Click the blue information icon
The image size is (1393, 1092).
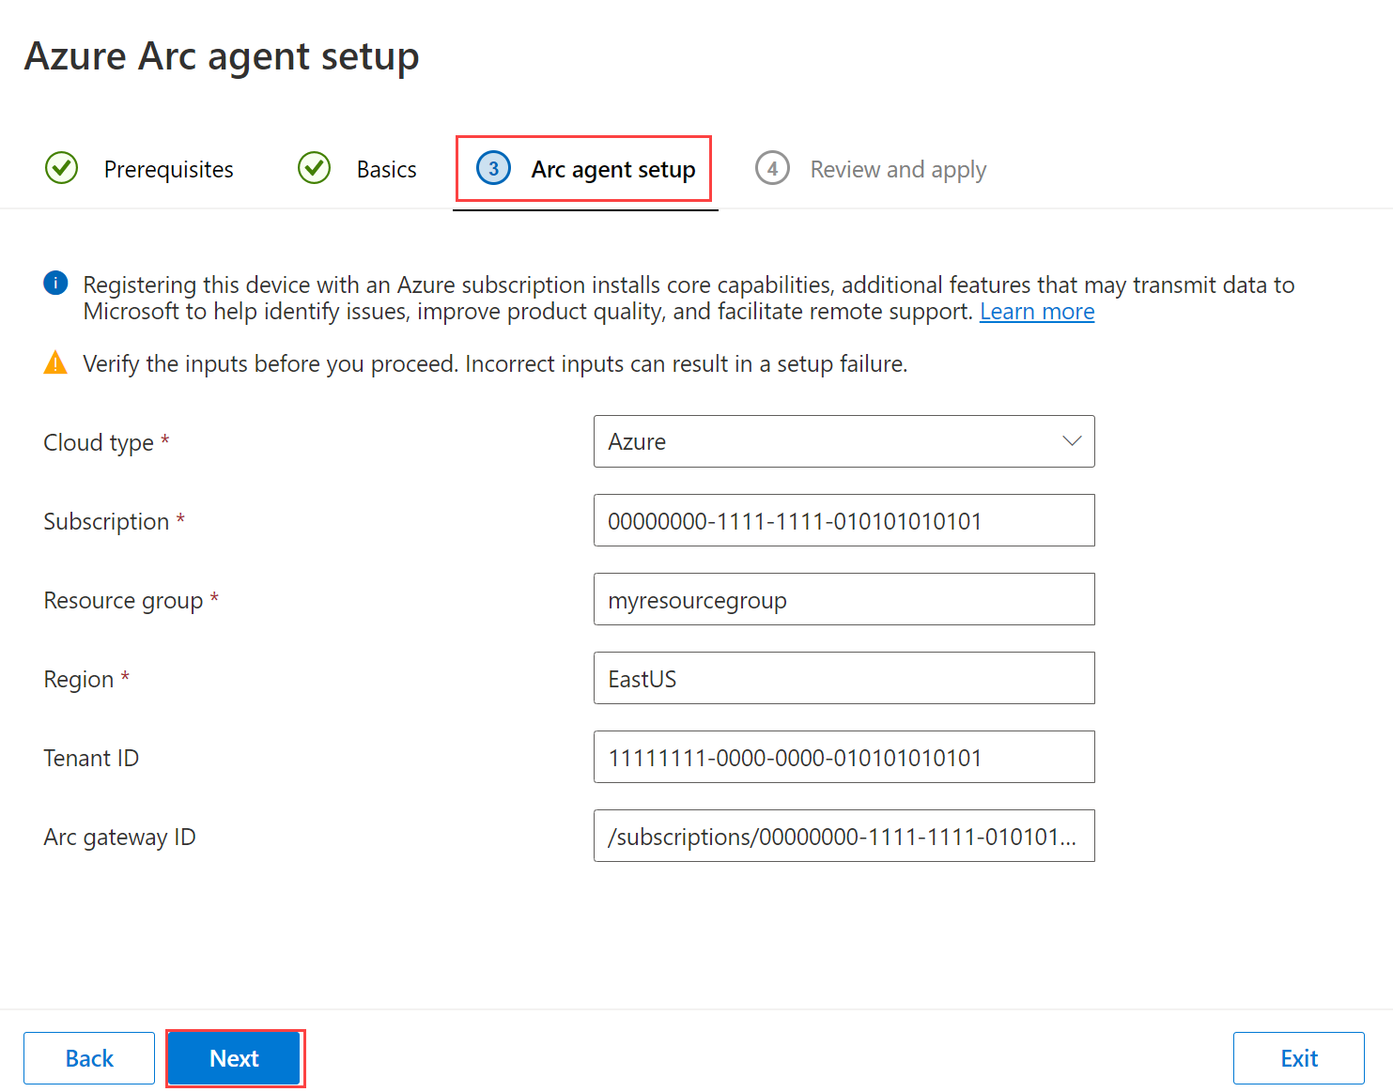pos(55,283)
